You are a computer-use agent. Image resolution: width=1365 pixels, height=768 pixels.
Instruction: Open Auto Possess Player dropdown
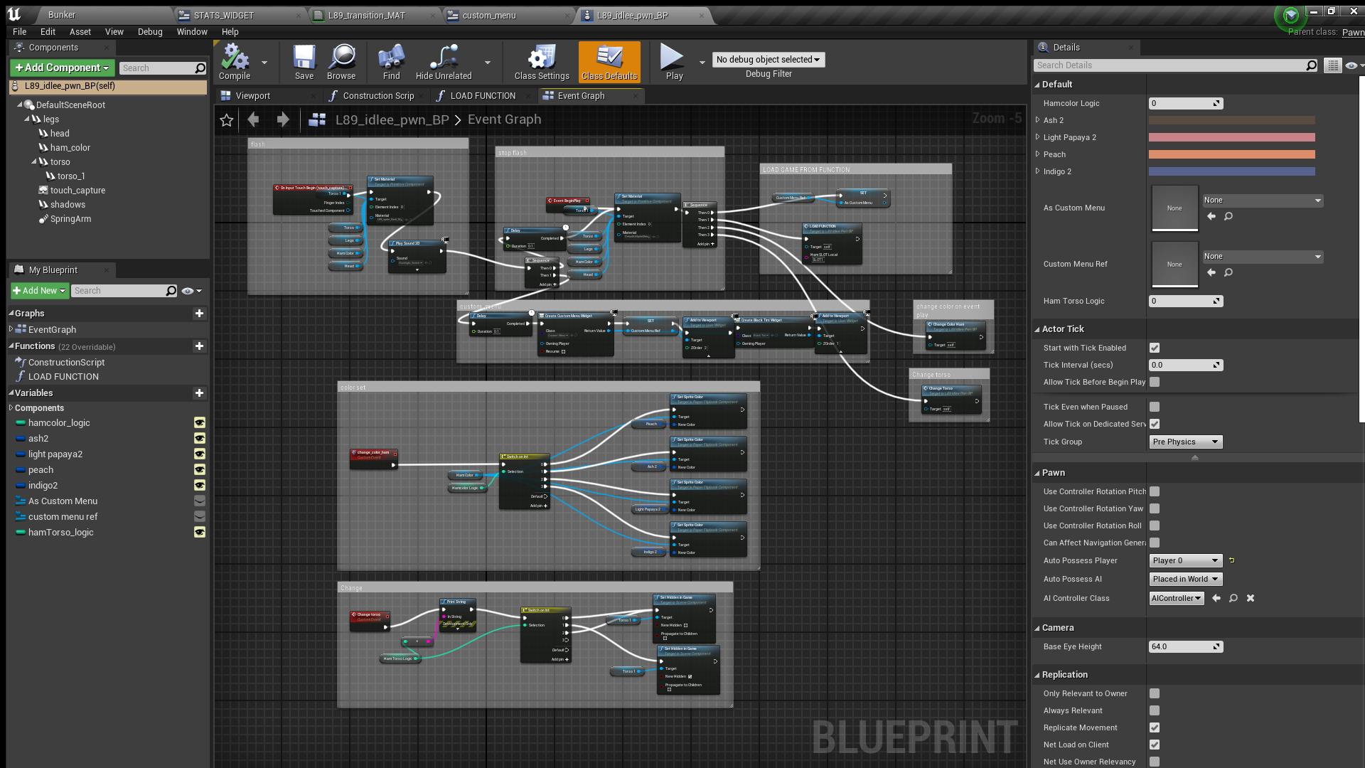pos(1185,560)
